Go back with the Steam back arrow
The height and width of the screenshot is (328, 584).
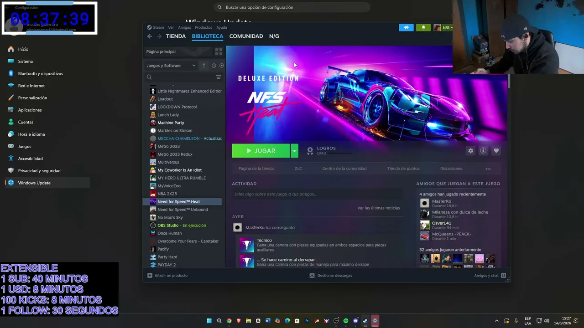[x=150, y=36]
